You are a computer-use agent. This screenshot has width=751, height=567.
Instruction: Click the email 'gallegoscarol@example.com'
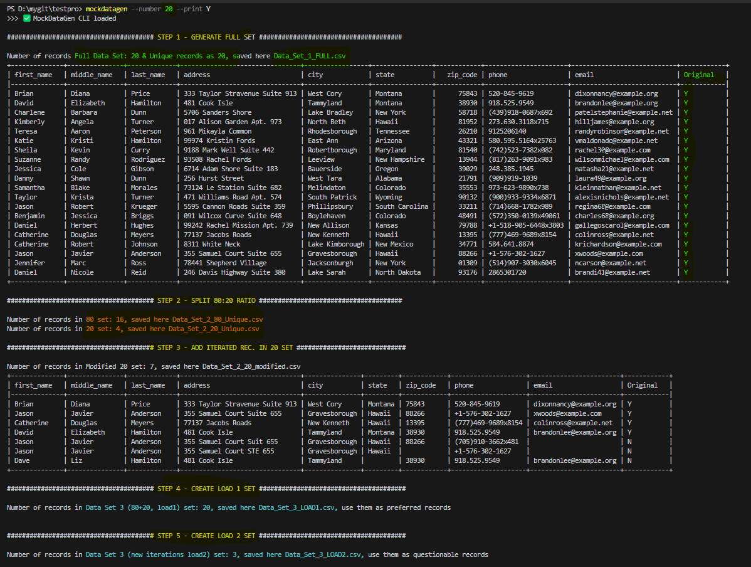pyautogui.click(x=622, y=225)
